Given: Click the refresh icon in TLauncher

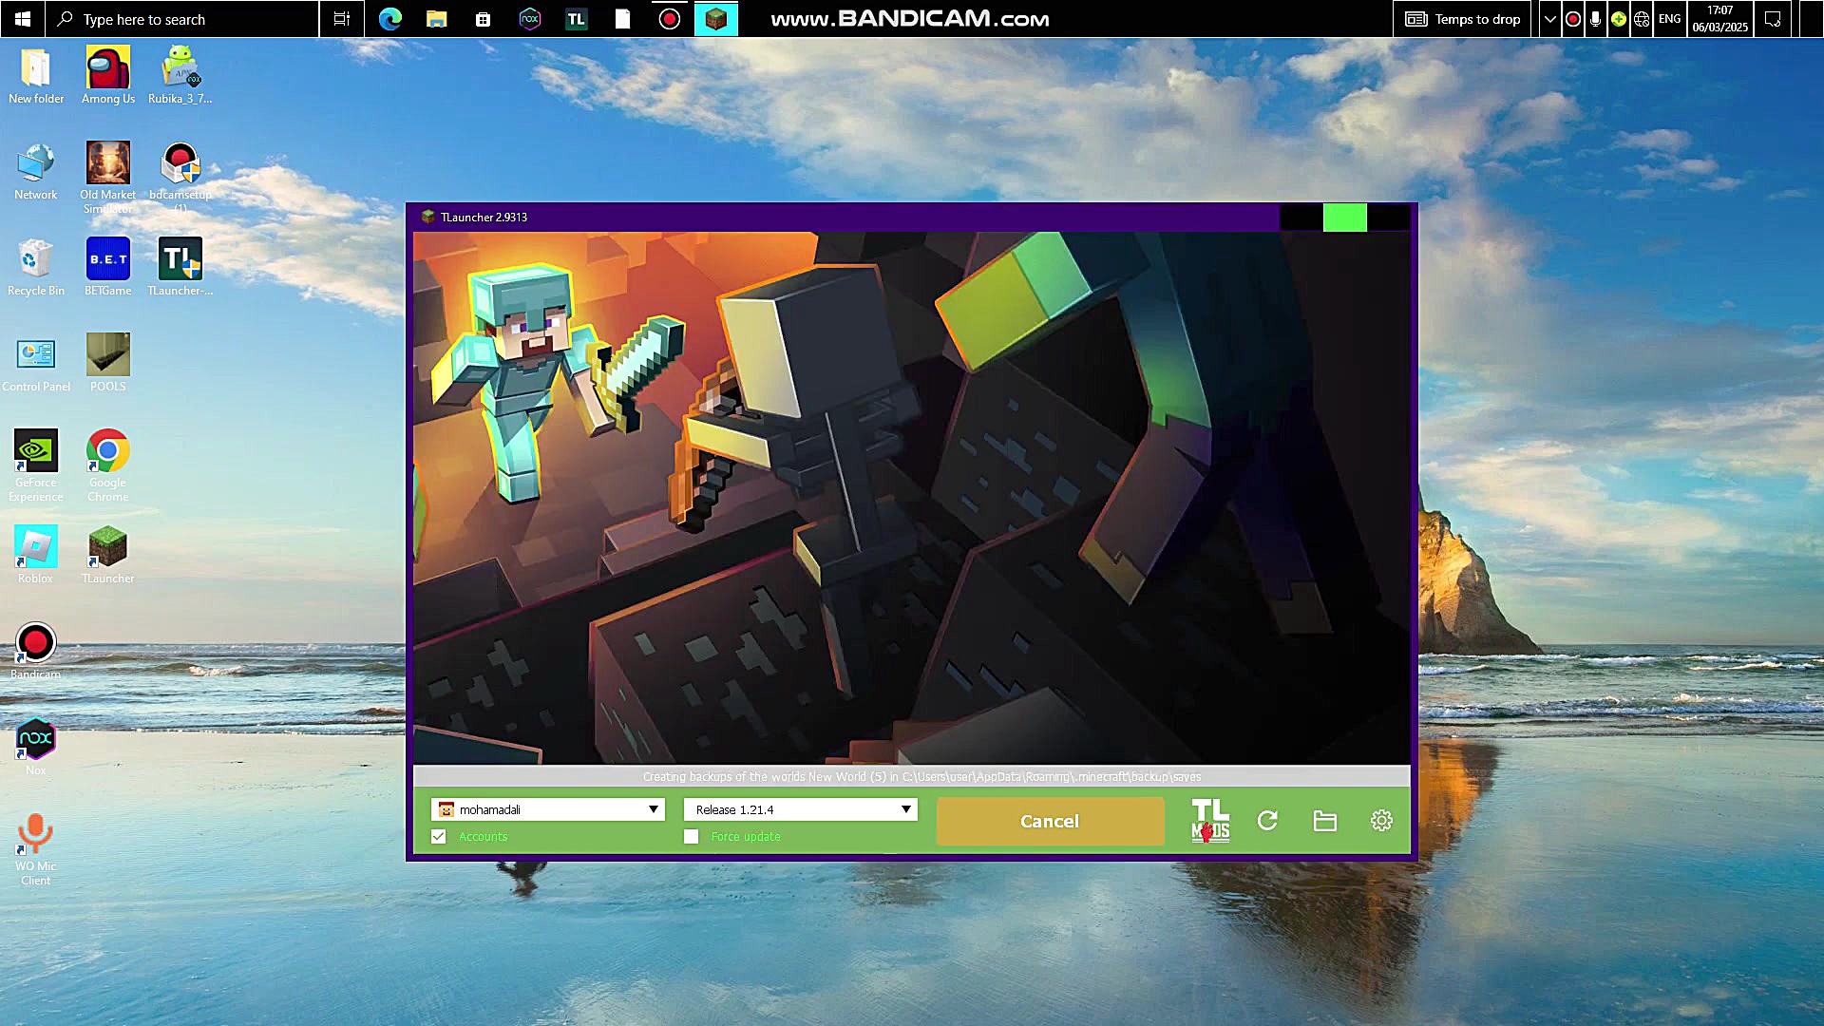Looking at the screenshot, I should [1267, 820].
